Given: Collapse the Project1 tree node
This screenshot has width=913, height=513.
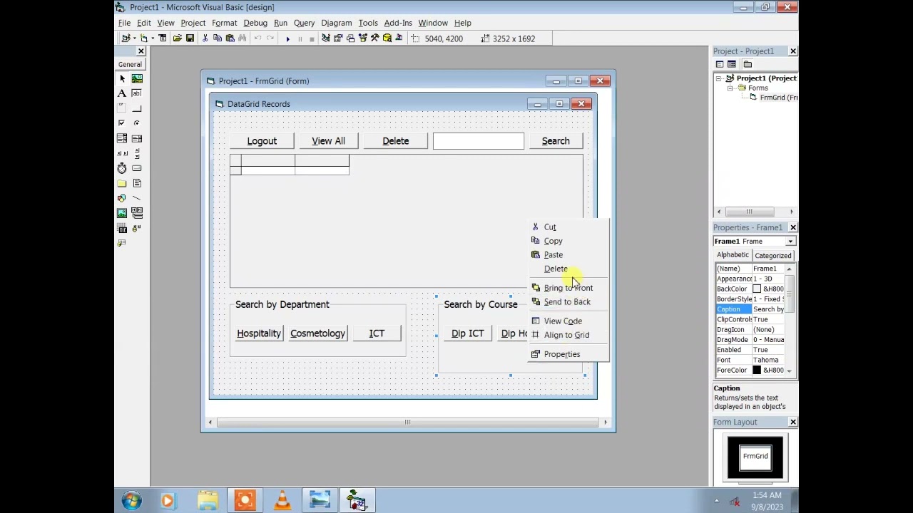Looking at the screenshot, I should pyautogui.click(x=719, y=78).
